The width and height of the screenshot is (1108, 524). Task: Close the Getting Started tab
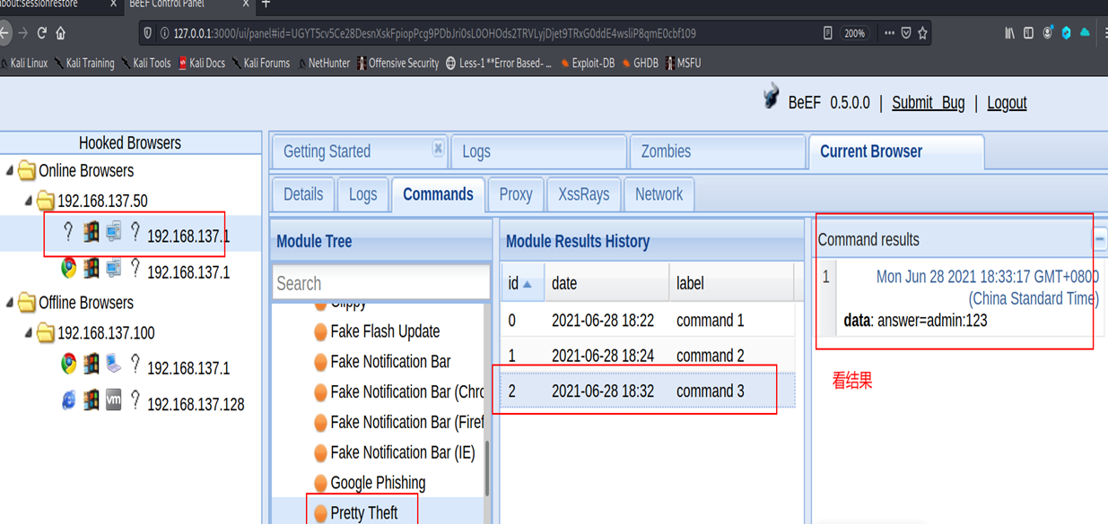coord(438,149)
